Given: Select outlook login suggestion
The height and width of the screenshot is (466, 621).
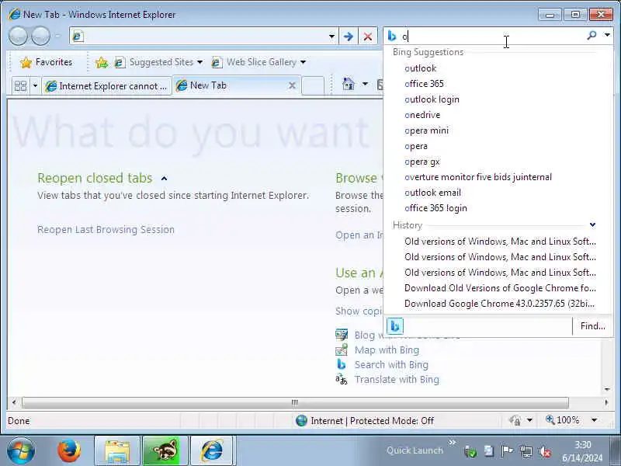Looking at the screenshot, I should pyautogui.click(x=432, y=99).
